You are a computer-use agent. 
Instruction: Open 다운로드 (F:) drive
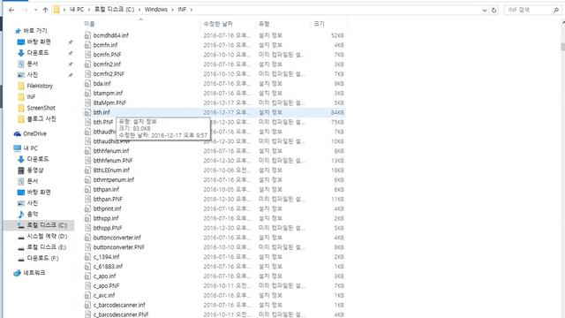click(x=42, y=258)
